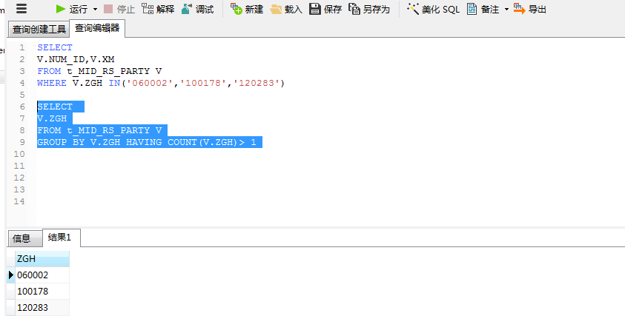The image size is (625, 316).
Task: Load a file with 载入
Action: point(287,10)
